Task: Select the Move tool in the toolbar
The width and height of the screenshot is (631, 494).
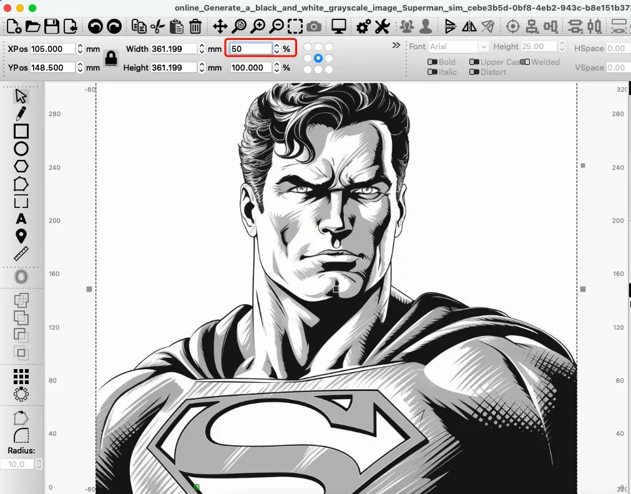Action: (x=221, y=27)
